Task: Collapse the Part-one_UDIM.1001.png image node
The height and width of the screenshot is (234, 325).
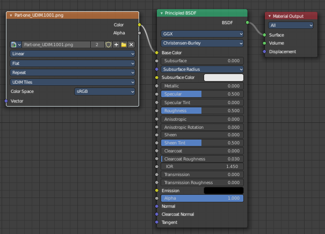Action: click(x=11, y=16)
